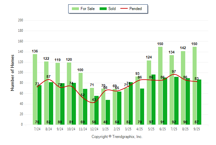Click the 12/24 x-axis month label
Screen dimensions: 216x145
[94, 128]
